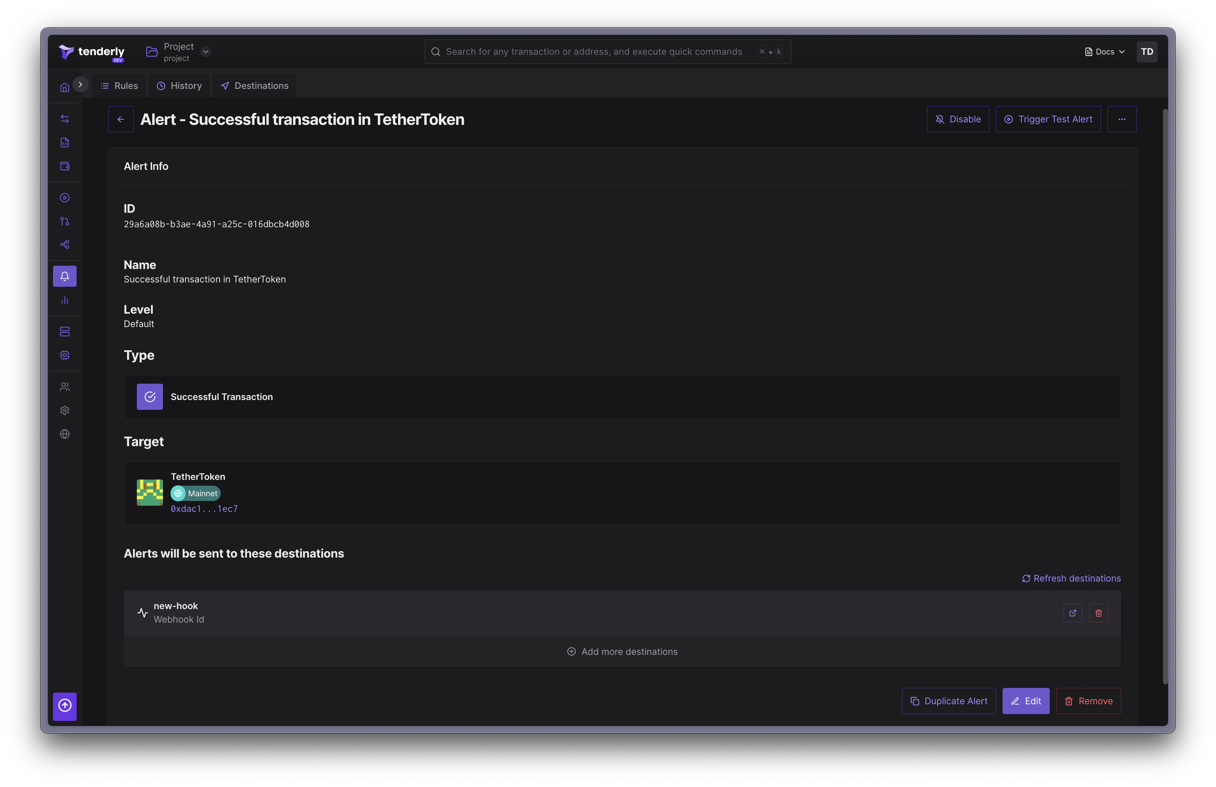
Task: Click the TetherToken target name
Action: point(198,477)
